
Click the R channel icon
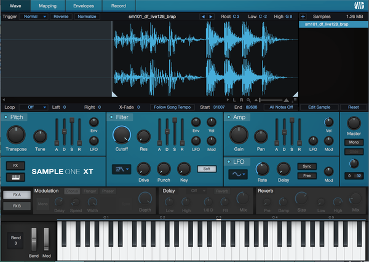(242, 100)
